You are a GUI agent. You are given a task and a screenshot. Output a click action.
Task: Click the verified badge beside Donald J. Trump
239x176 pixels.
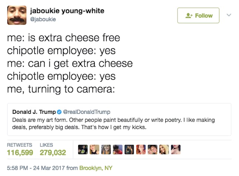coord(59,112)
